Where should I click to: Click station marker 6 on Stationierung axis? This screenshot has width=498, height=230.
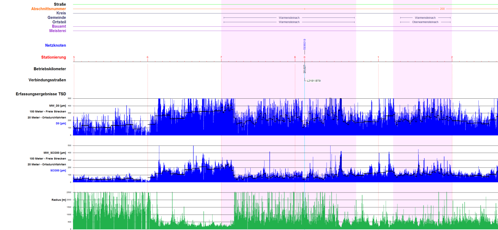tap(147, 57)
